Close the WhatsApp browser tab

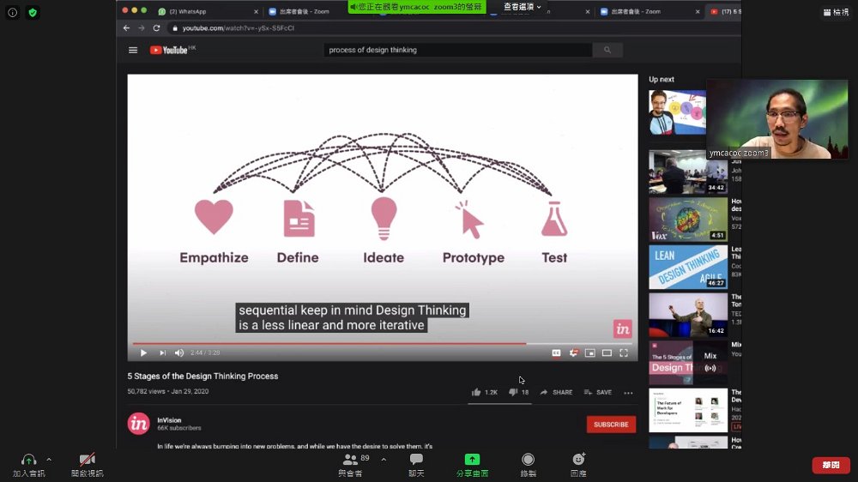[x=256, y=11]
